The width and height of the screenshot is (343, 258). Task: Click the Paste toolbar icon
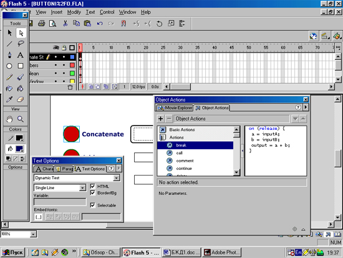pyautogui.click(x=87, y=23)
